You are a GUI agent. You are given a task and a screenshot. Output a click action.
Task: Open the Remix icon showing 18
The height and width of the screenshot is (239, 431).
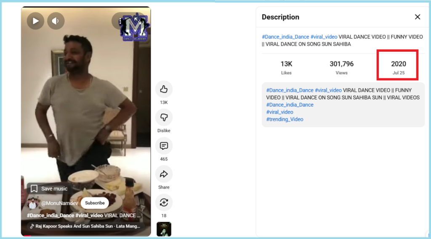coord(164,202)
